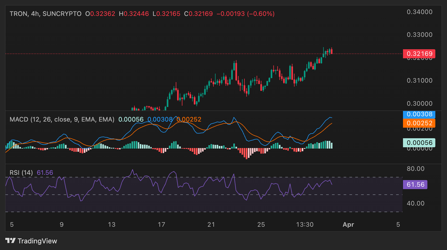Click the Apr label on time axis
This screenshot has height=250, width=447.
point(348,225)
